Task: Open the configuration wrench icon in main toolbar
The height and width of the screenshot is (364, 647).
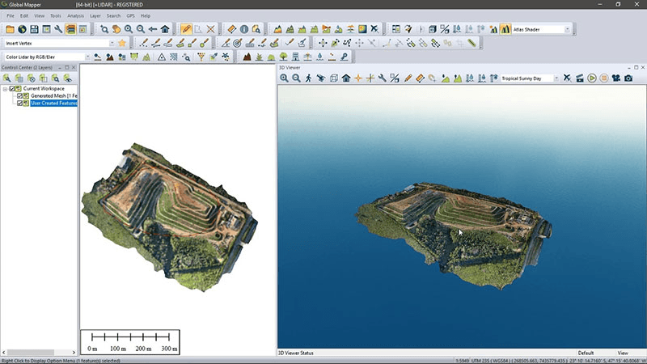Action: (x=58, y=29)
